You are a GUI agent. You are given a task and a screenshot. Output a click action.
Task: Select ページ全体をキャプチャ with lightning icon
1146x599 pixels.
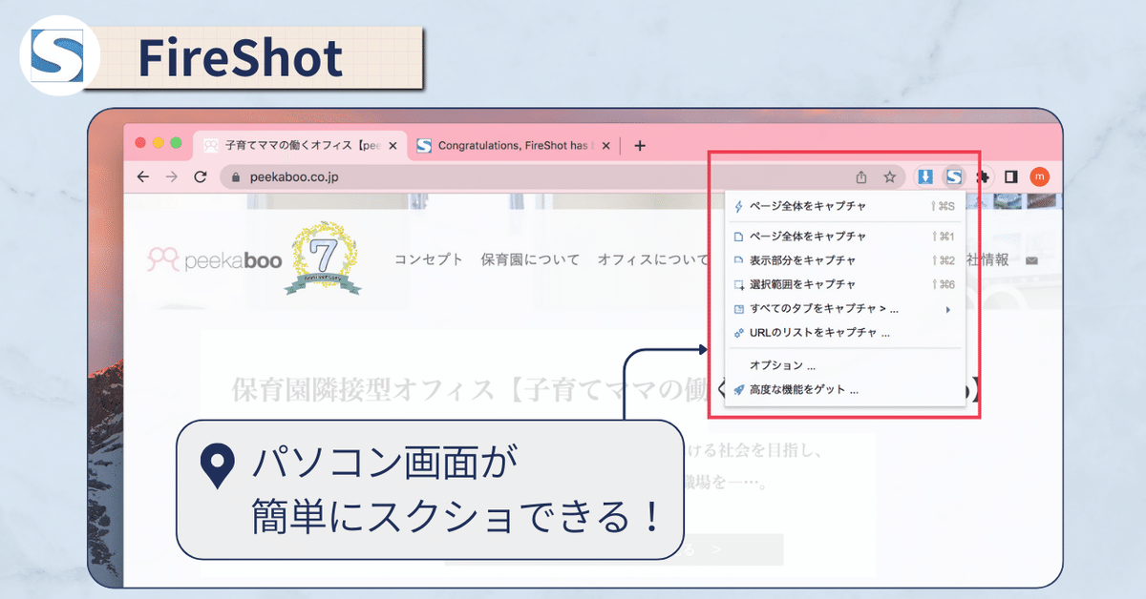tap(845, 206)
